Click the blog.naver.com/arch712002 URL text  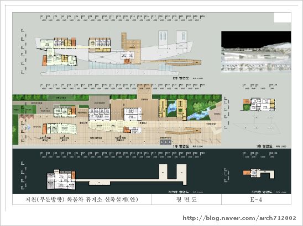click(x=239, y=218)
